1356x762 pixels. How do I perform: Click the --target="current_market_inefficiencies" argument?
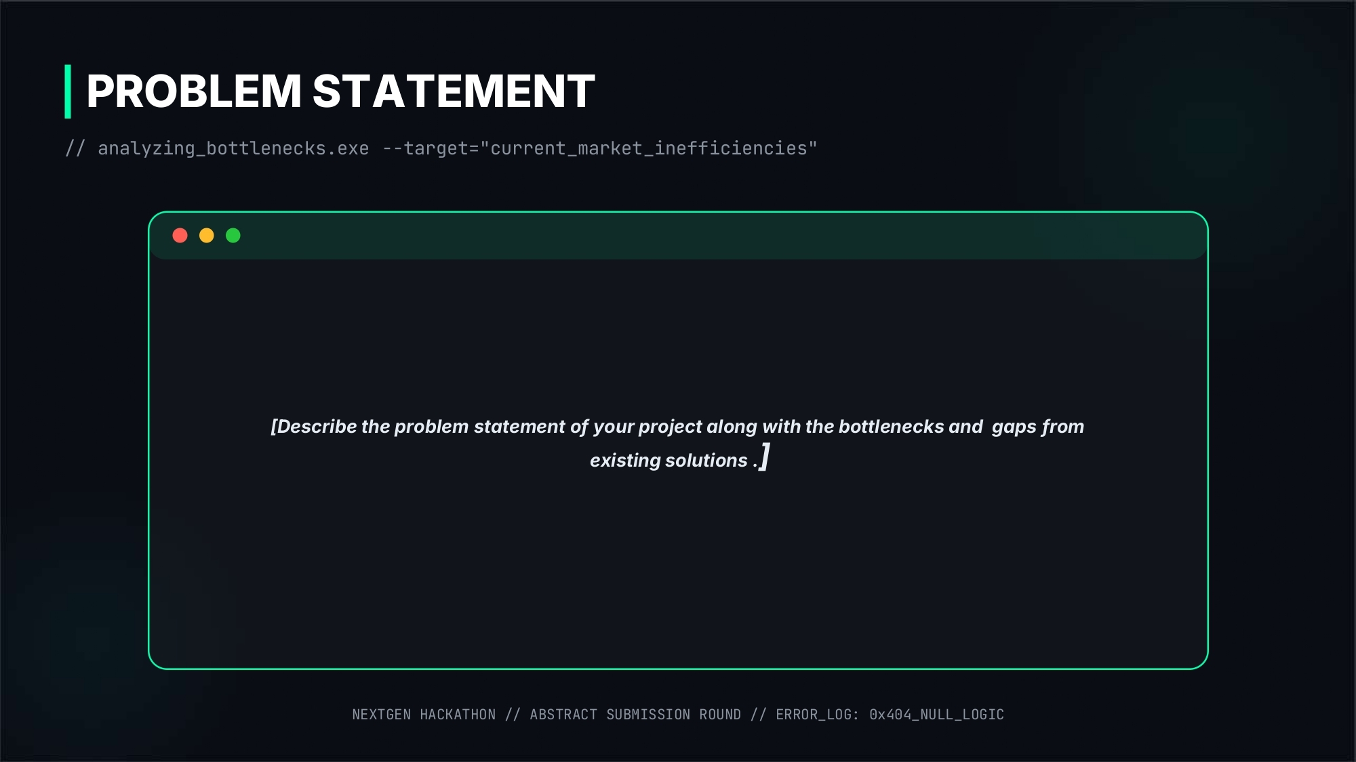(600, 148)
